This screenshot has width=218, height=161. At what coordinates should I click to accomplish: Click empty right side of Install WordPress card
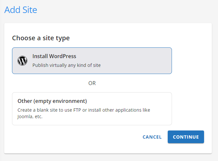(x=146, y=61)
